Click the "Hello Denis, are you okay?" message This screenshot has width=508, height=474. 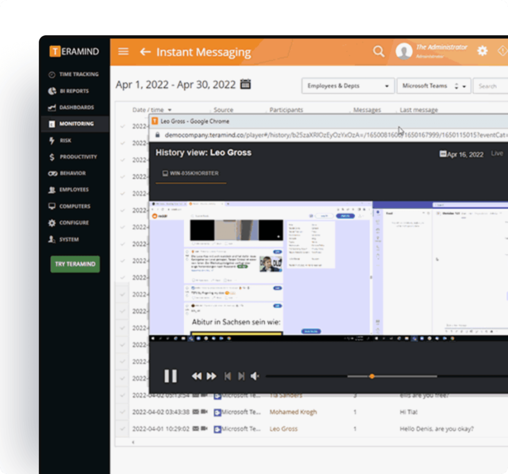[x=437, y=429]
